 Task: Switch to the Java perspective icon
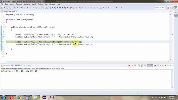(x=173, y=7)
